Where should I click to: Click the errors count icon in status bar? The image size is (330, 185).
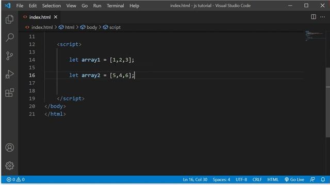click(11, 179)
